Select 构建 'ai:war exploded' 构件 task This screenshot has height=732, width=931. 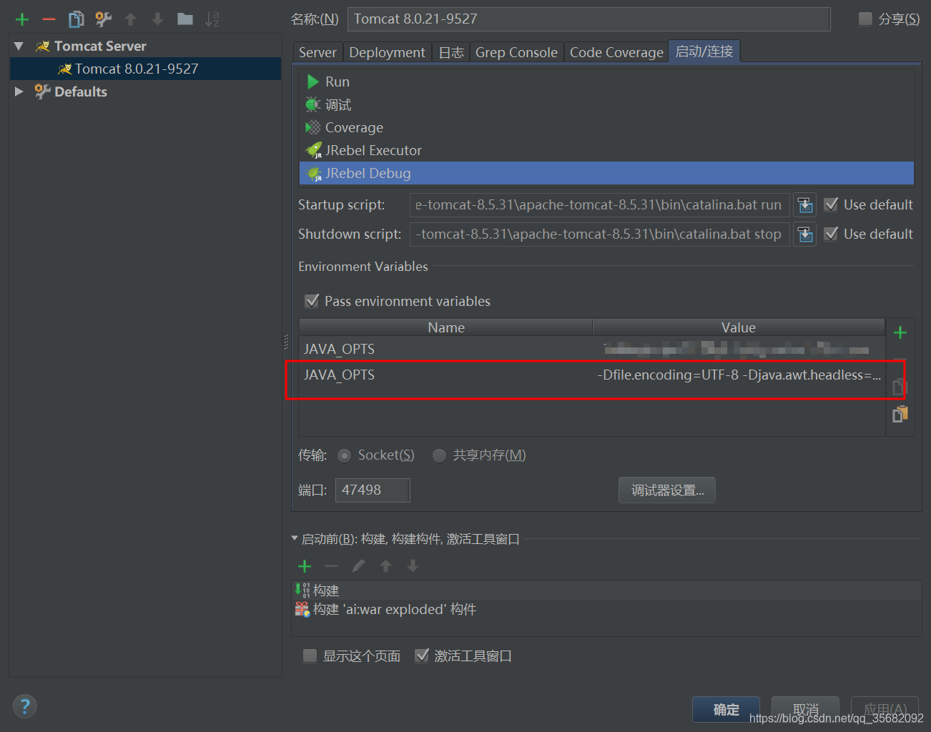pos(606,609)
